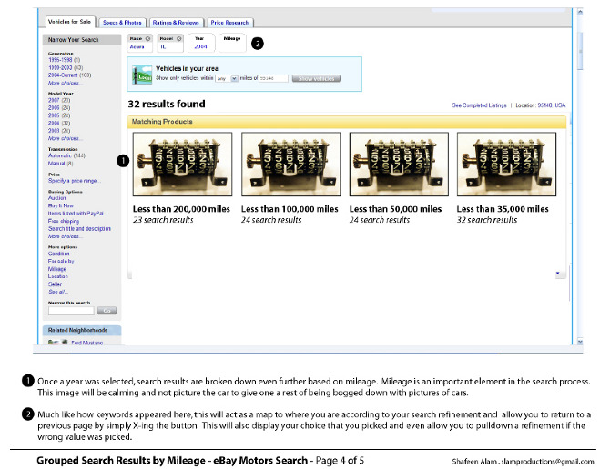Filter by 1999-2003 generation
Image resolution: width=610 pixels, height=469 pixels.
[60, 67]
